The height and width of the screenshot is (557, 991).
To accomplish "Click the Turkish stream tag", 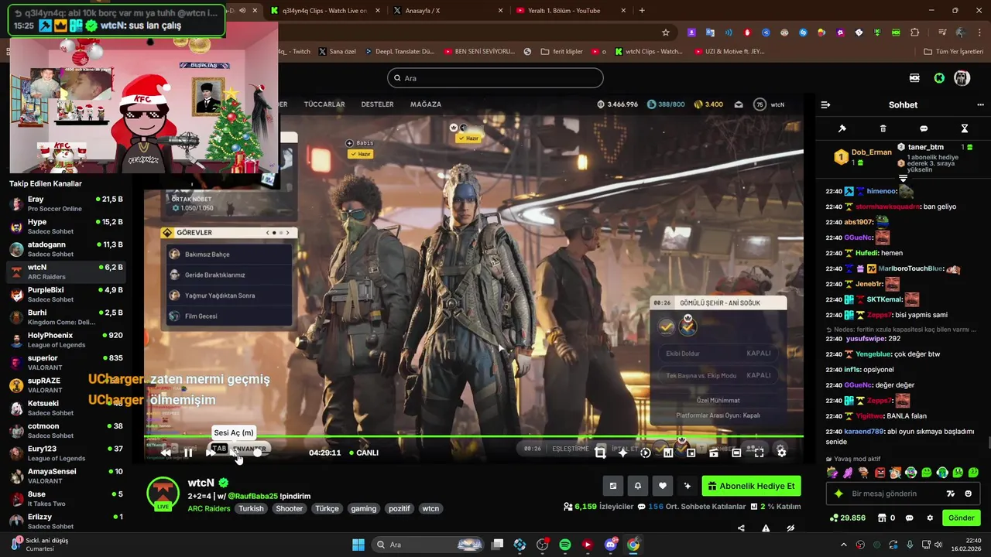I will 251,508.
